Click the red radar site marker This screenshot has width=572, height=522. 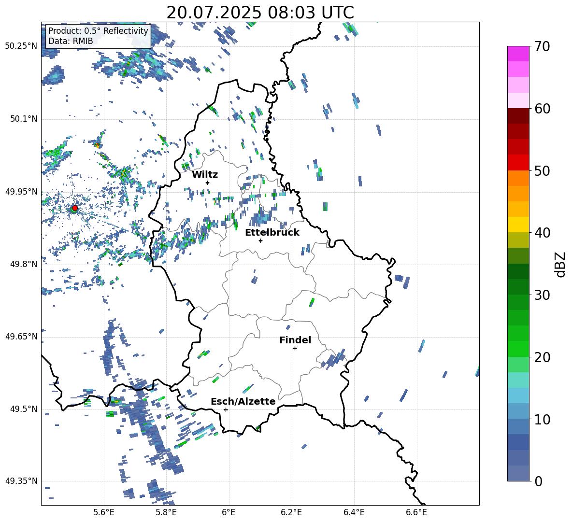pos(75,208)
